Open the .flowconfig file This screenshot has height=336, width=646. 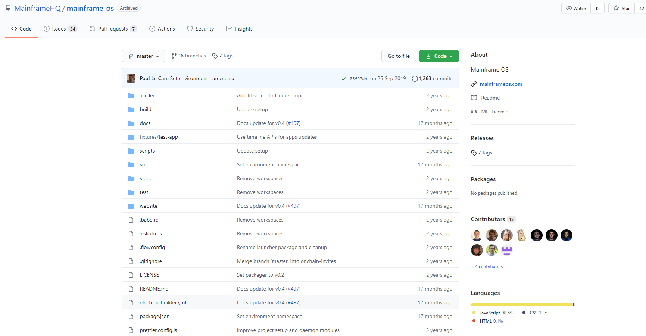coord(152,248)
